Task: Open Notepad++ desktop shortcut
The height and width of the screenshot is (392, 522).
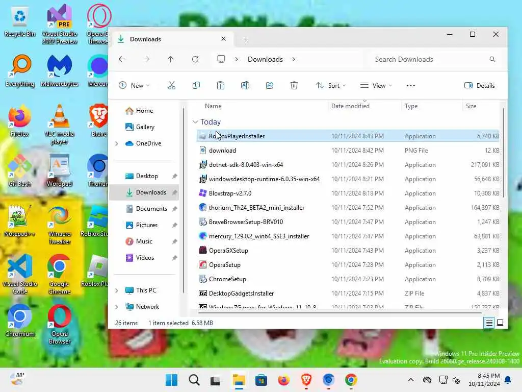Action: tap(20, 221)
